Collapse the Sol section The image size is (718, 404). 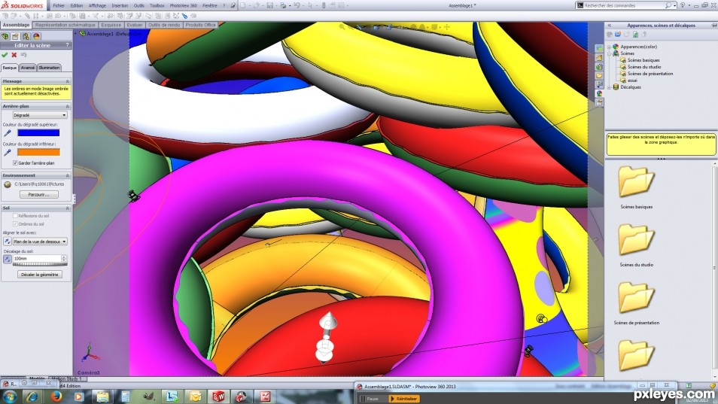coord(67,208)
